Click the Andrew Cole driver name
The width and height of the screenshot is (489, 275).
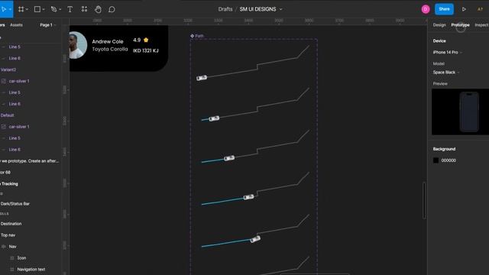[108, 41]
